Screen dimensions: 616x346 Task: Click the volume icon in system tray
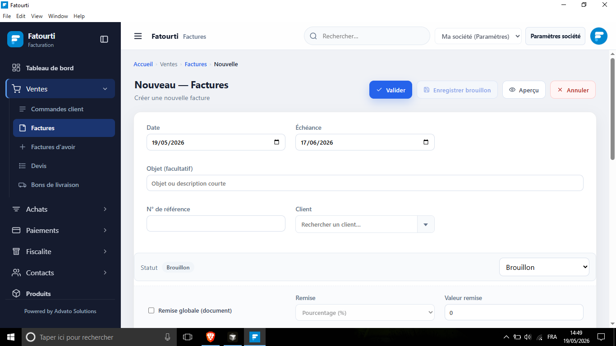(x=528, y=337)
